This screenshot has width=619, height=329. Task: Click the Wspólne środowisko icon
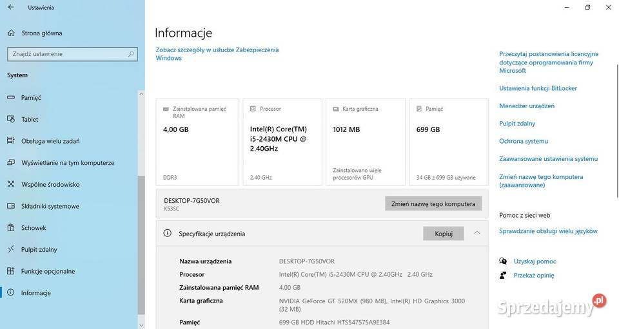11,184
